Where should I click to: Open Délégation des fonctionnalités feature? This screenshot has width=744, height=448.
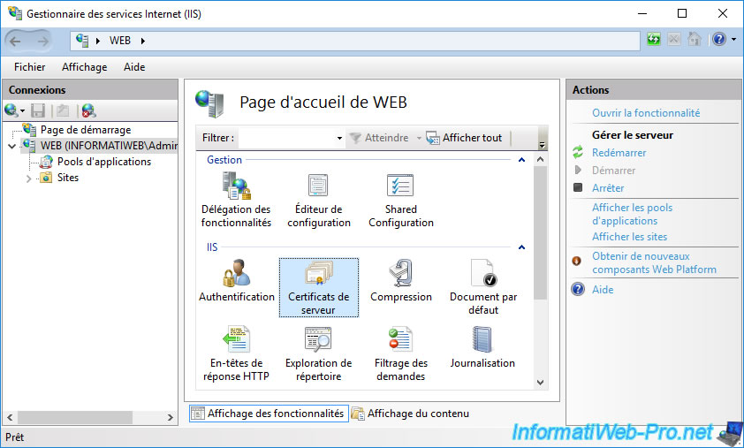(236, 200)
